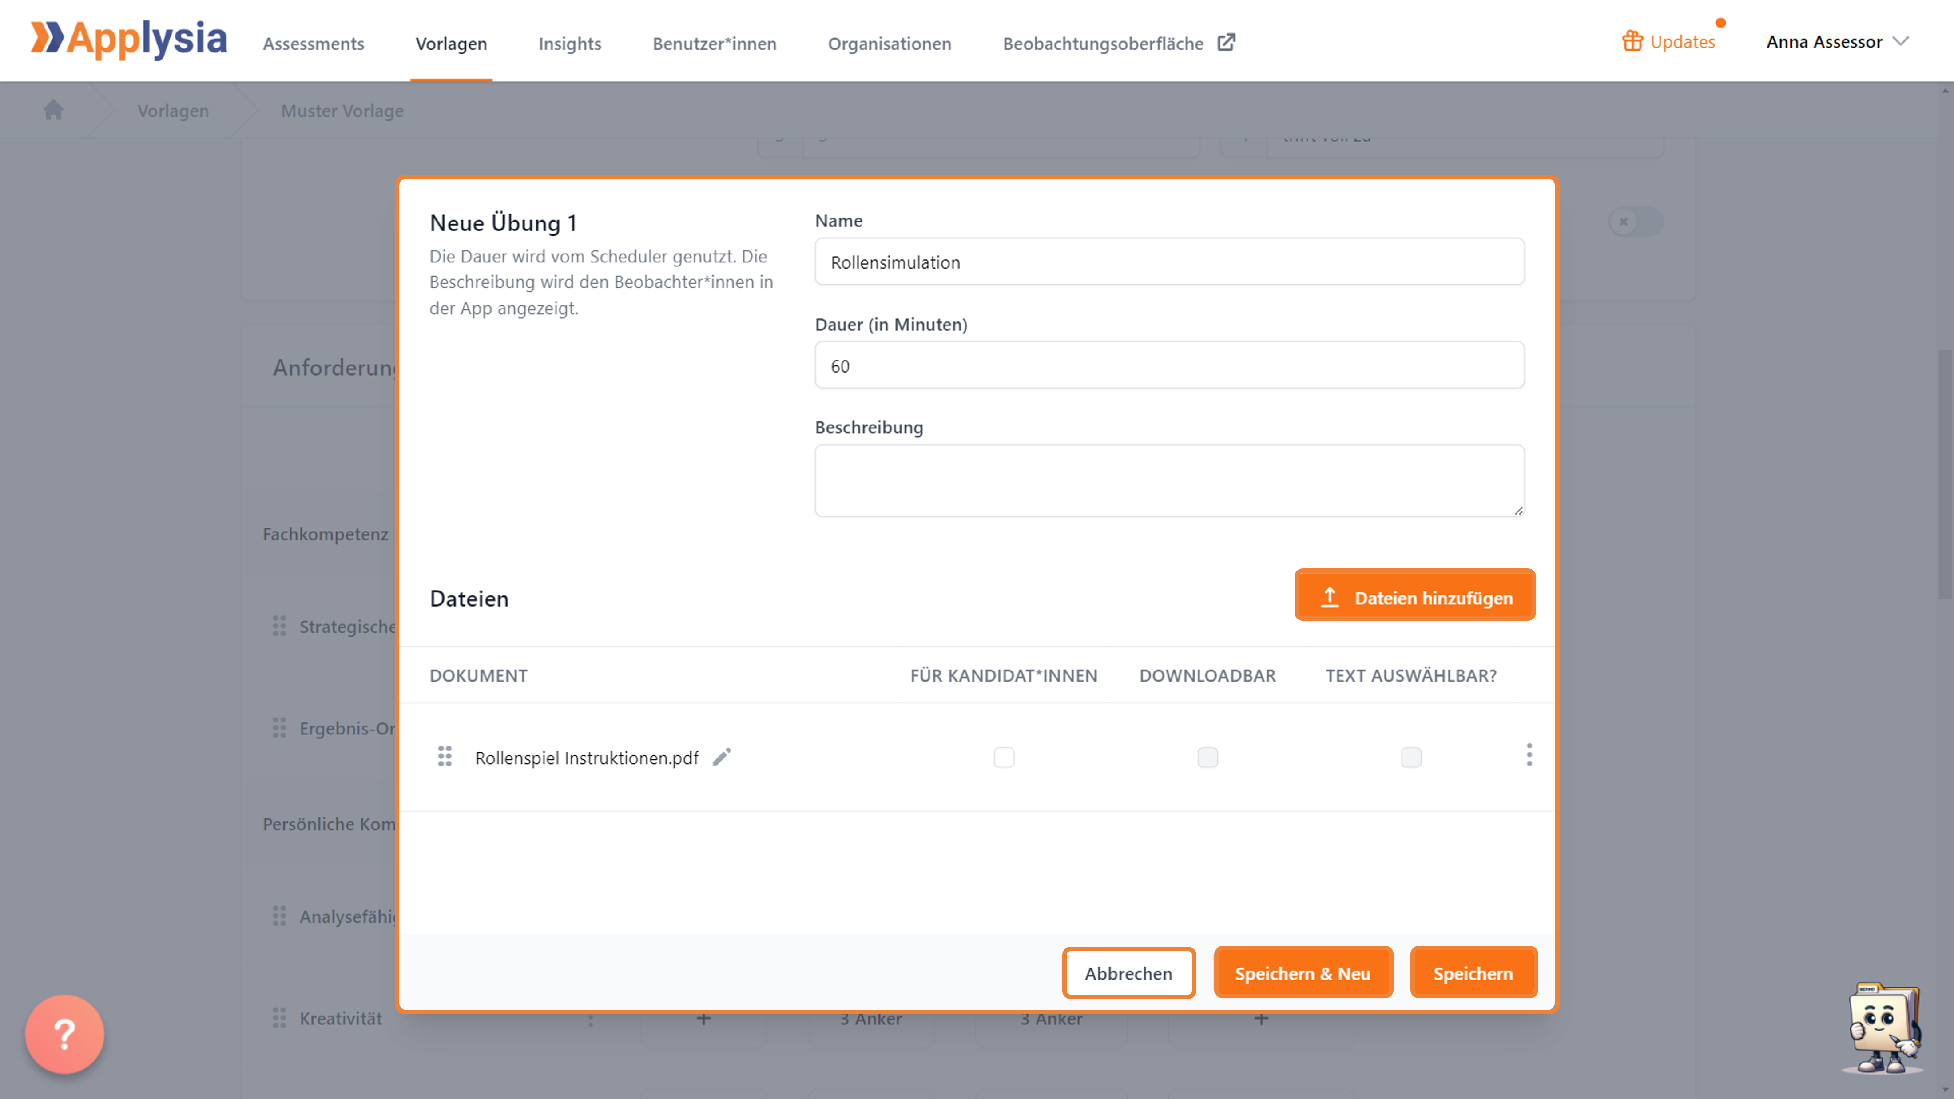The image size is (1954, 1099).
Task: Open Muster Vorlage breadcrumb
Action: click(x=342, y=111)
